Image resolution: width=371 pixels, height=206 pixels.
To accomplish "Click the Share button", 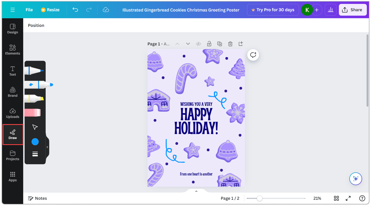I will tap(353, 10).
